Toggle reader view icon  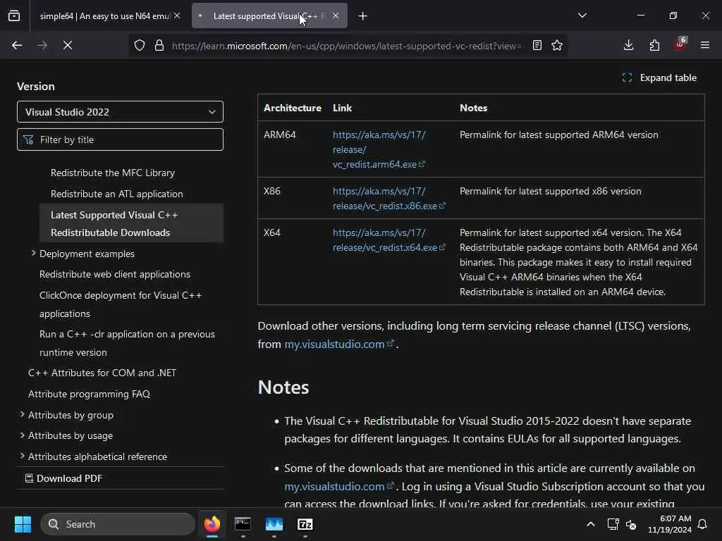coord(537,45)
